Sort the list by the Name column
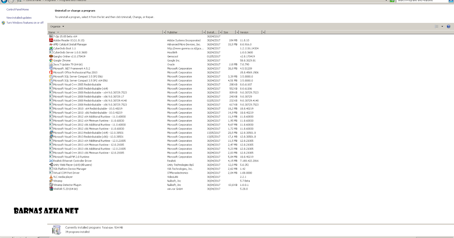This screenshot has width=454, height=238. (106, 32)
